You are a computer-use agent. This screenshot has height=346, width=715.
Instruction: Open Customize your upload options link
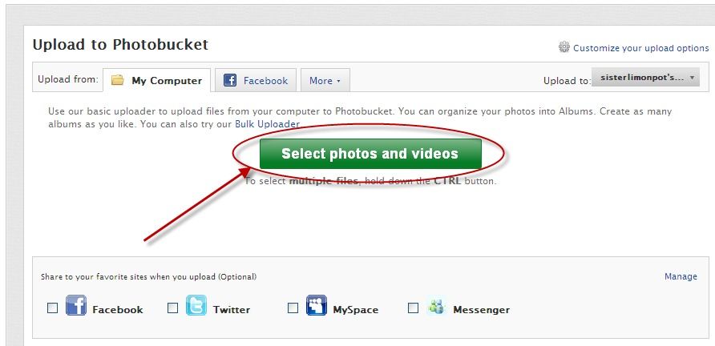tap(641, 48)
